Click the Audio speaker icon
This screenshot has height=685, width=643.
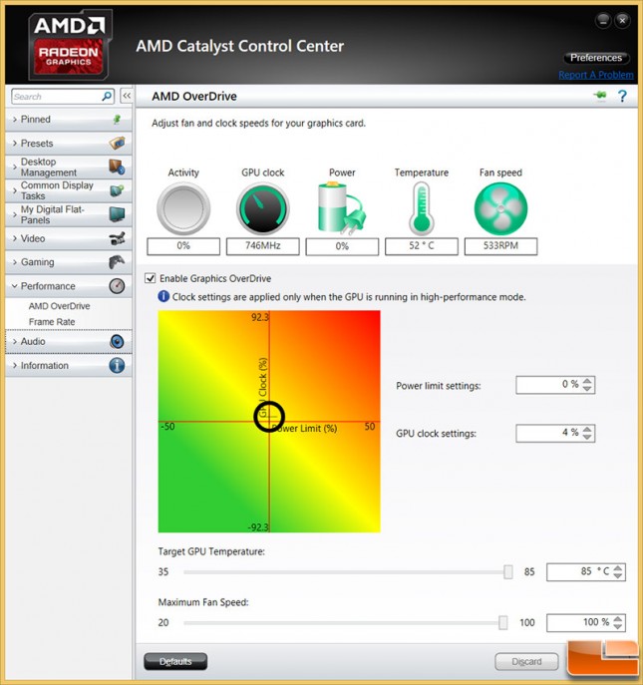(x=117, y=341)
